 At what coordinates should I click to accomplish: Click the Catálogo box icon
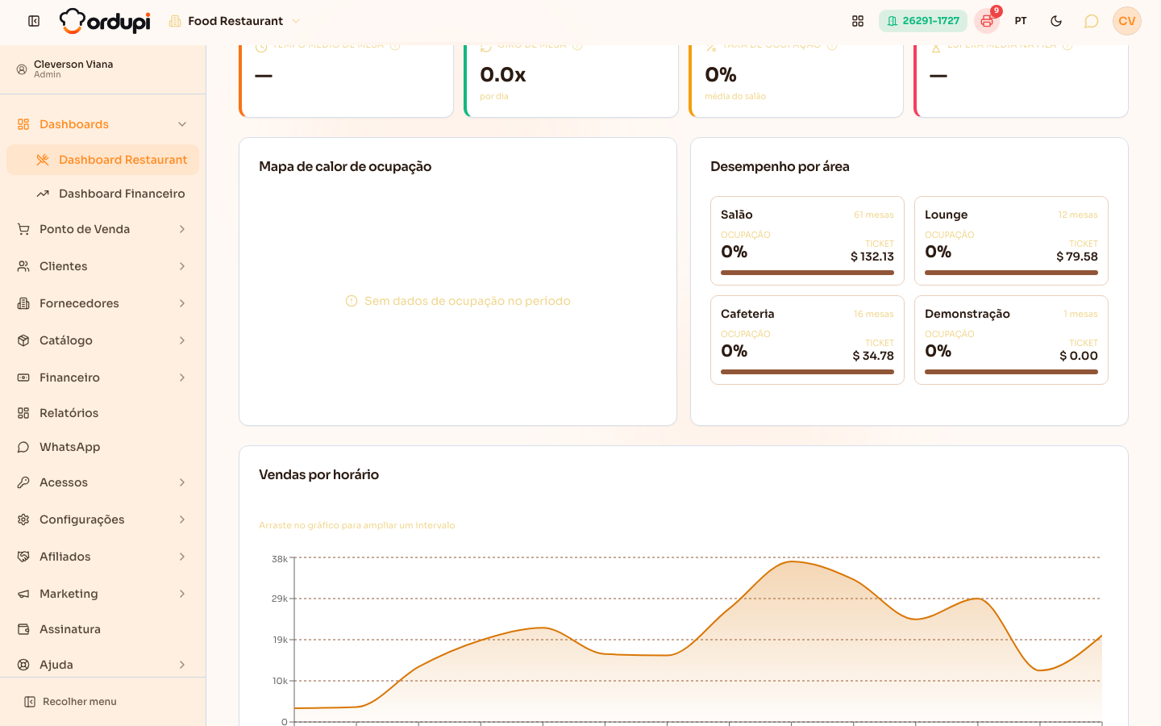pos(23,340)
